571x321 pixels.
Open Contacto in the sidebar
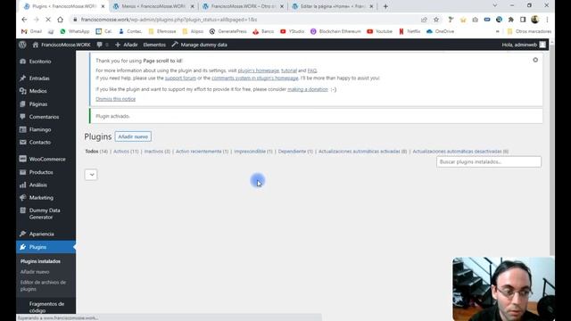click(x=39, y=143)
